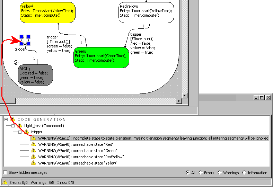Click Infos: 0/0 status text
The height and width of the screenshot is (187, 273).
click(65, 182)
